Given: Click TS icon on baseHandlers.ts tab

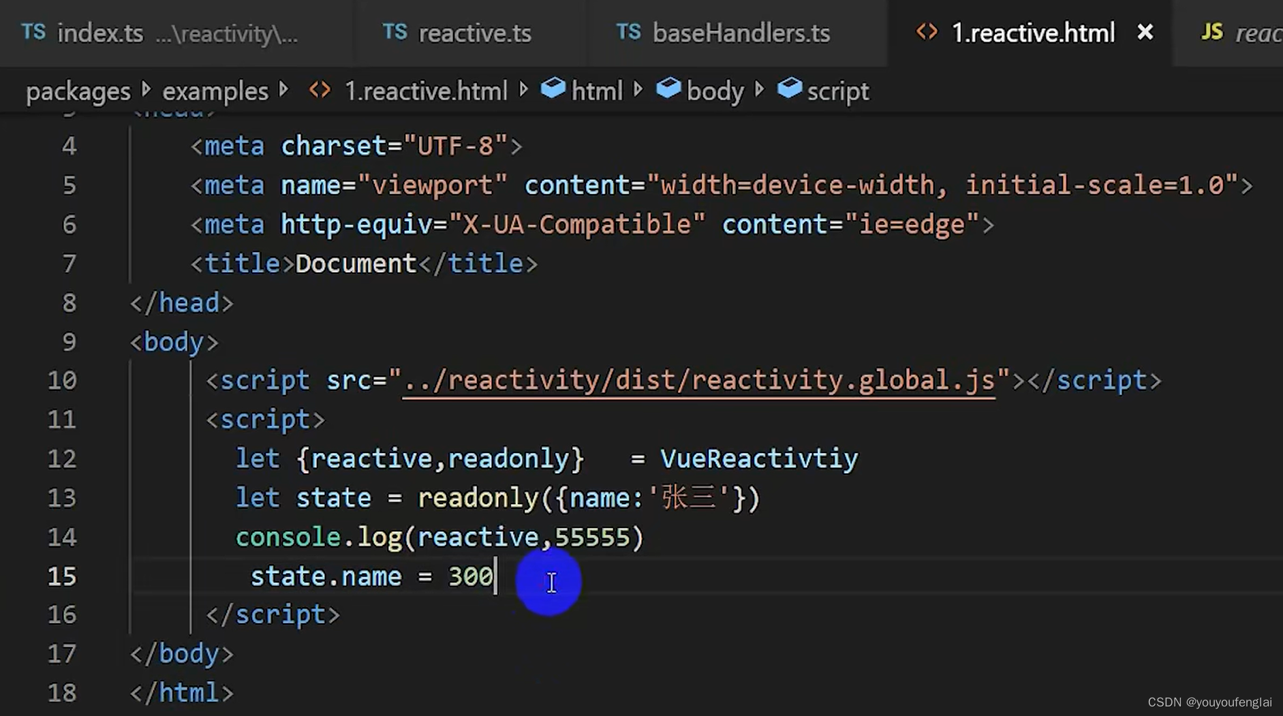Looking at the screenshot, I should tap(628, 32).
